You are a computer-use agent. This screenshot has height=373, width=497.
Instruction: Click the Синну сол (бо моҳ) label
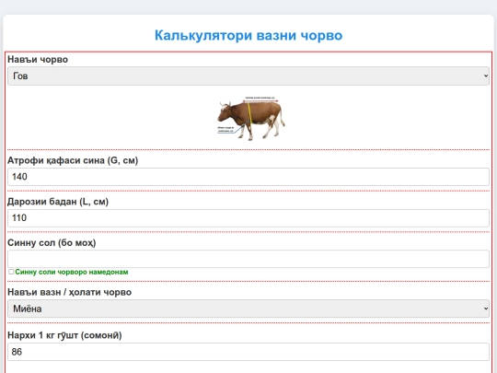52,243
